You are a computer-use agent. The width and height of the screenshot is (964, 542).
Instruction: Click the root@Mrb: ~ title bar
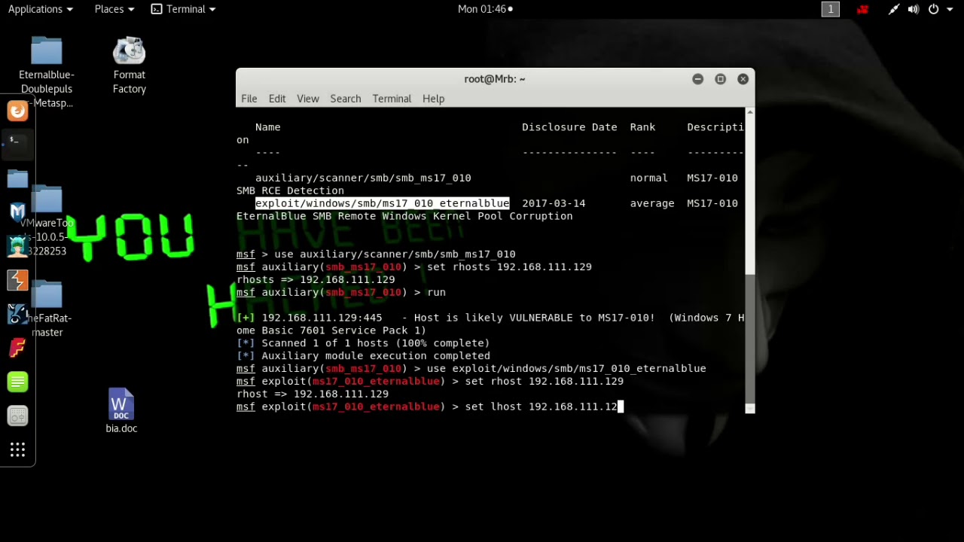[x=495, y=79]
